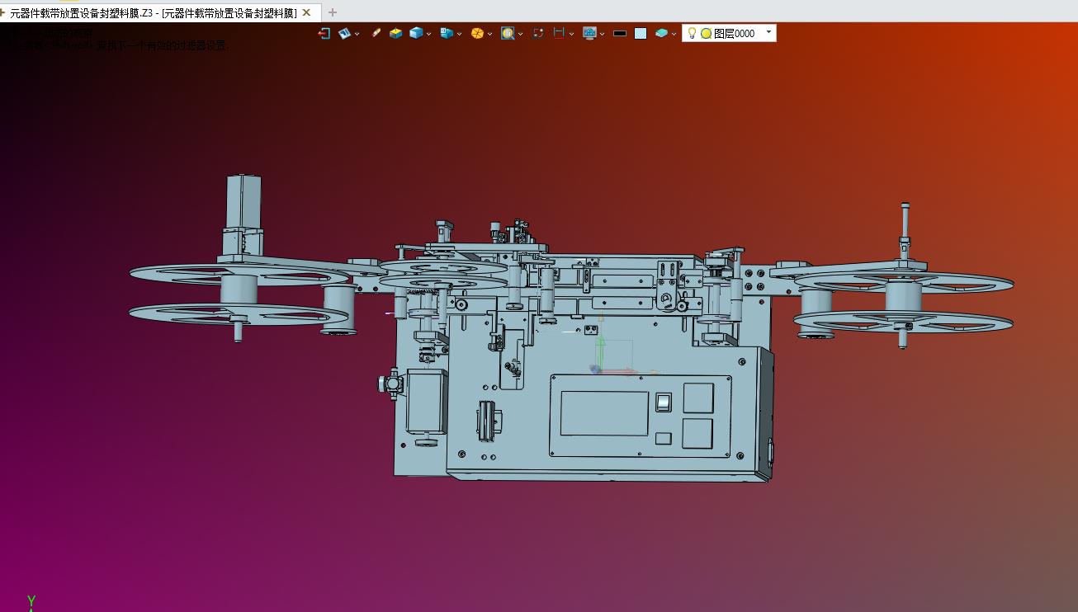Click the red rotate-view icon
1078x612 pixels.
click(x=538, y=33)
